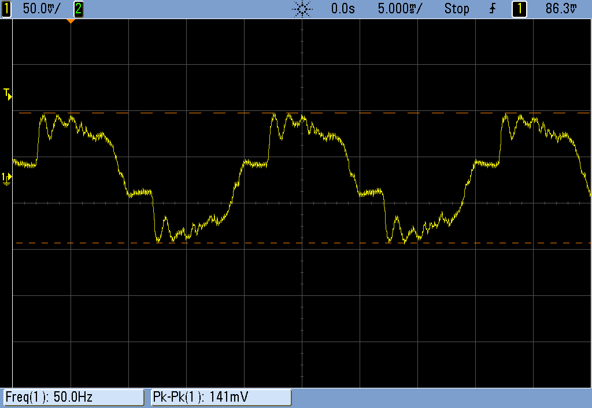This screenshot has width=592, height=408.
Task: Click the blue status bar right of Pk-Pk
Action: pos(439,397)
